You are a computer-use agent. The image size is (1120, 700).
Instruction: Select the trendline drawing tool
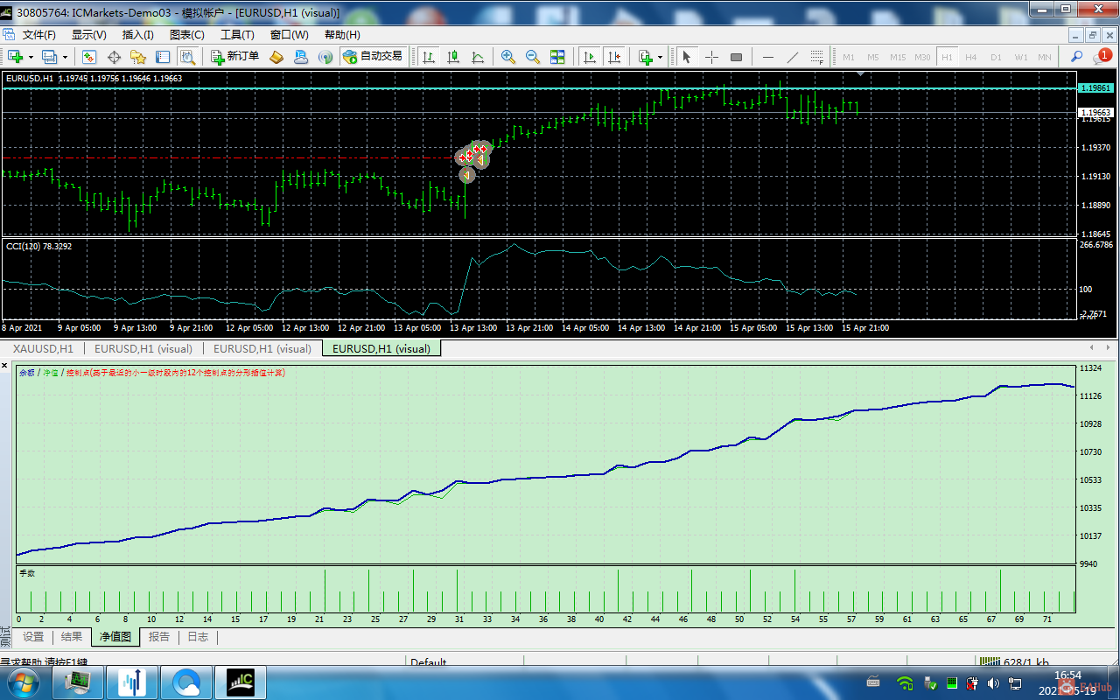click(x=793, y=57)
